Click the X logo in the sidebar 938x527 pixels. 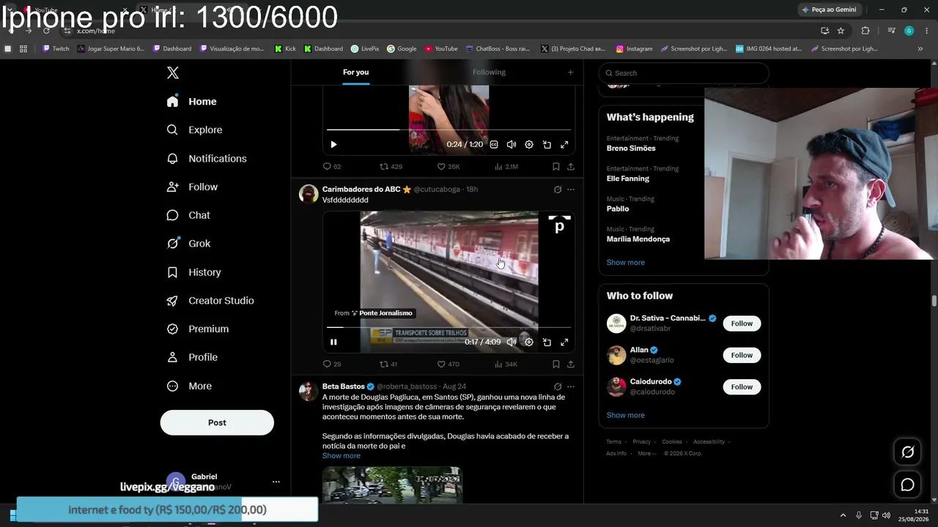(173, 72)
